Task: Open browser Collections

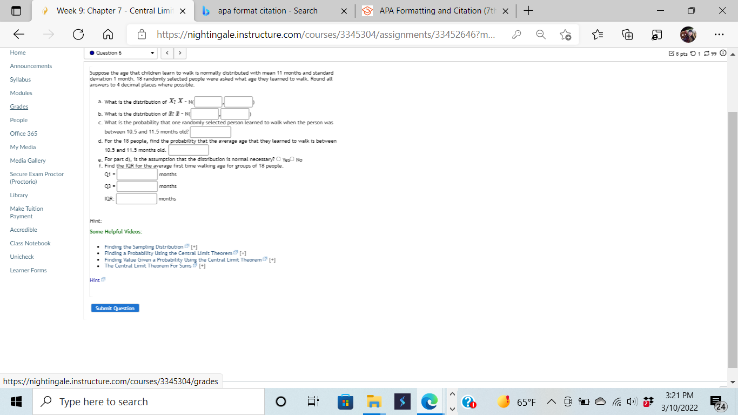Action: pyautogui.click(x=628, y=35)
